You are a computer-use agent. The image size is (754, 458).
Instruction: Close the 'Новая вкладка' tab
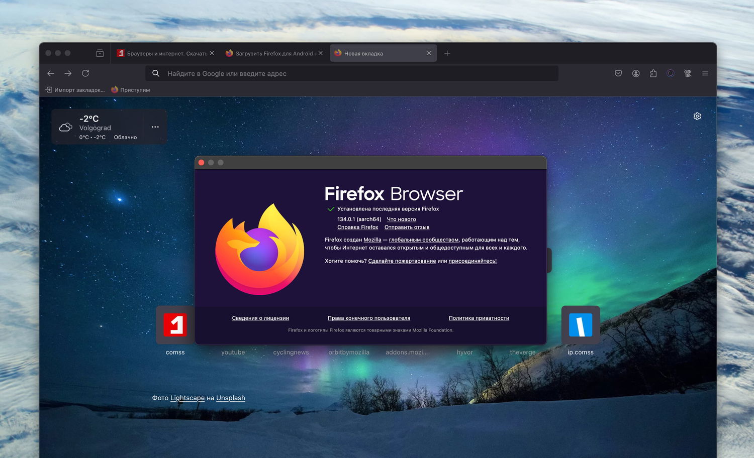pos(429,53)
